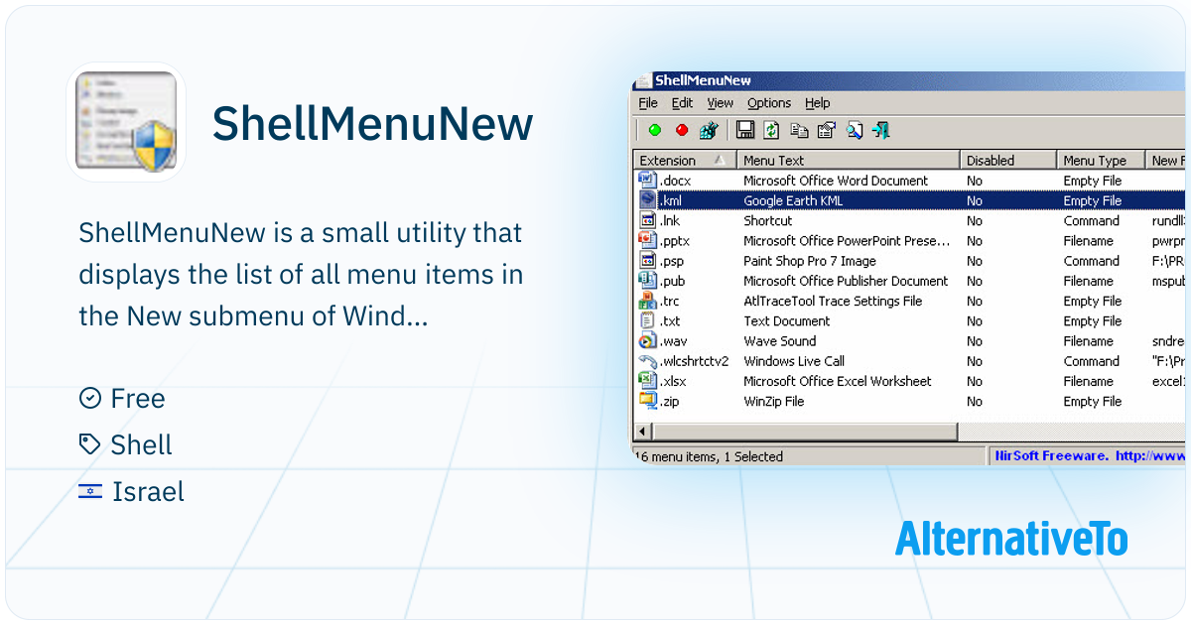Click the '16 menu items, 1 Selected' status

click(709, 456)
